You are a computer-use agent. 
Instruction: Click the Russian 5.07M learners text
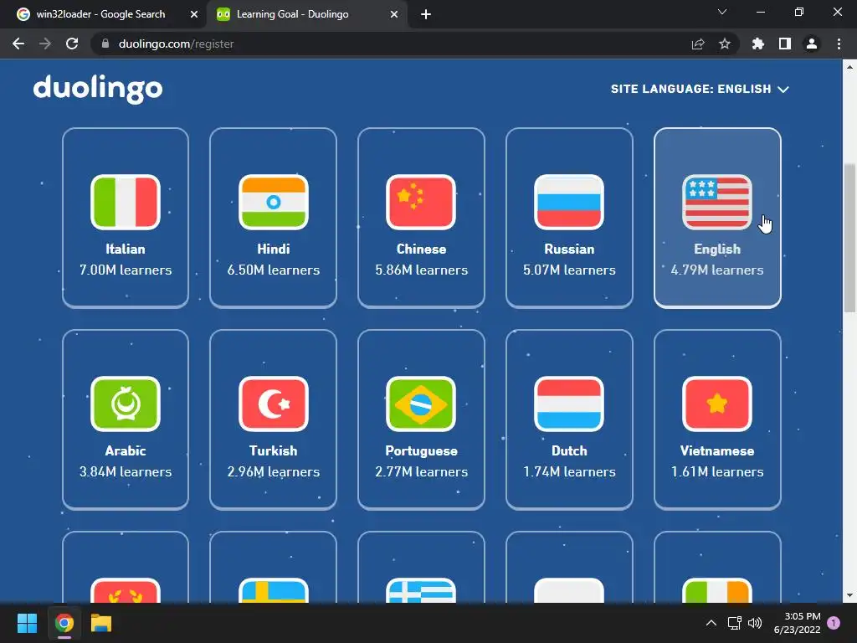click(x=569, y=270)
